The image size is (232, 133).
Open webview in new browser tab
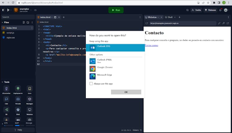pyautogui.click(x=228, y=23)
